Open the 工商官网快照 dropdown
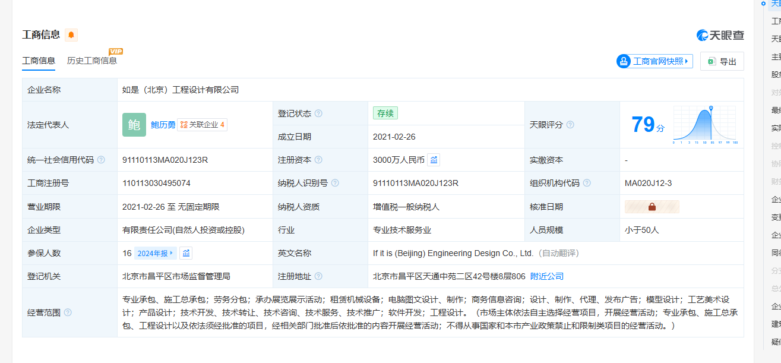Image resolution: width=781 pixels, height=363 pixels. pyautogui.click(x=655, y=61)
